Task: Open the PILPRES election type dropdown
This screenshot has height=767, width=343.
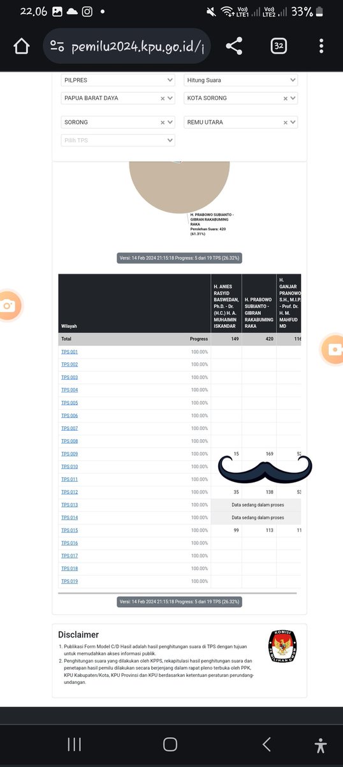Action: coord(118,80)
